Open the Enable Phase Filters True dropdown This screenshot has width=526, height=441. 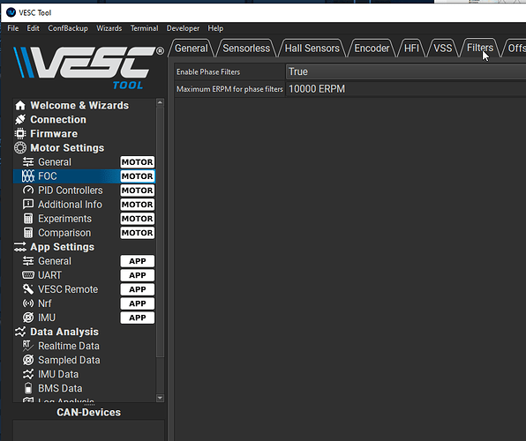tap(406, 71)
